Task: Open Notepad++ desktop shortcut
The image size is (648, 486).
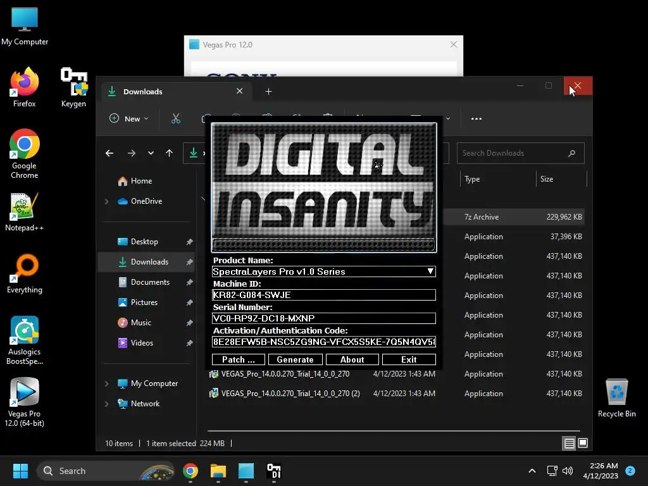Action: click(25, 211)
